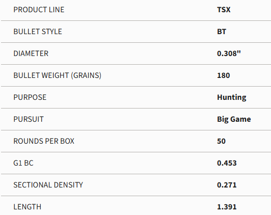Click the BULLET WEIGHT (GRAINS) label
This screenshot has width=271, height=215.
tap(58, 75)
